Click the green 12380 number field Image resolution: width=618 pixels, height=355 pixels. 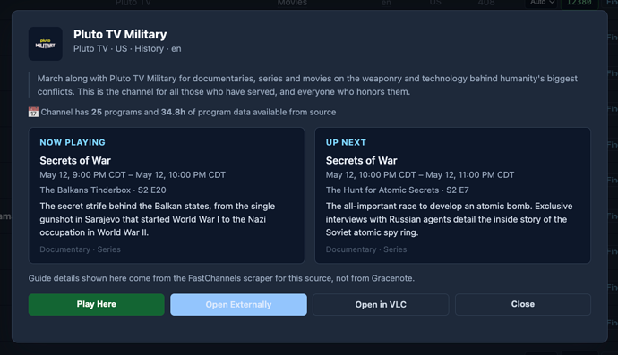pyautogui.click(x=579, y=4)
